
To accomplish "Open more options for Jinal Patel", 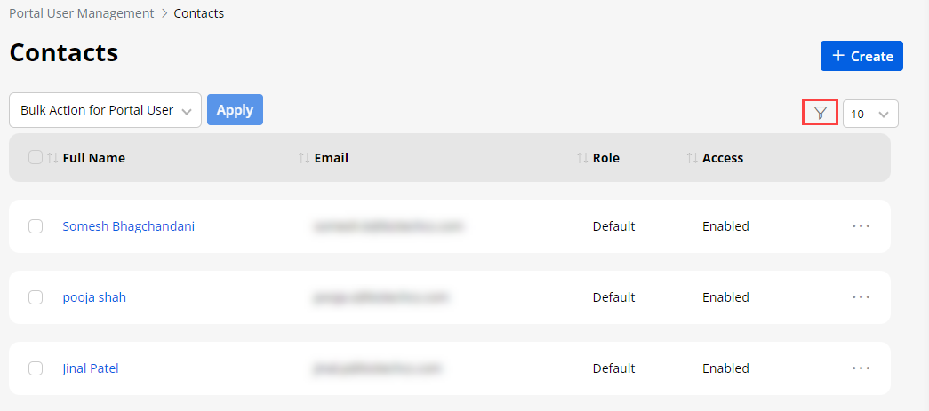I will point(861,368).
